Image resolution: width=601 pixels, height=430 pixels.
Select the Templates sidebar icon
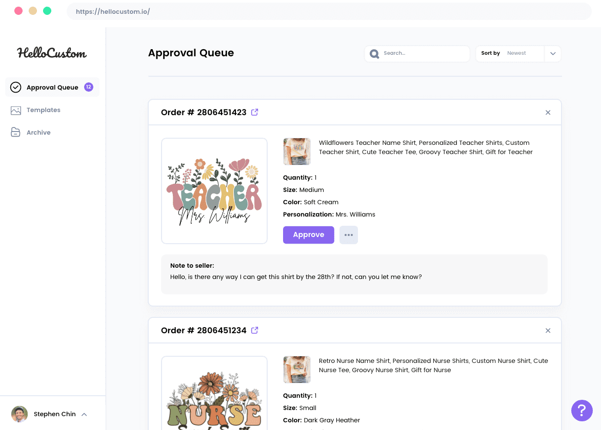point(16,110)
